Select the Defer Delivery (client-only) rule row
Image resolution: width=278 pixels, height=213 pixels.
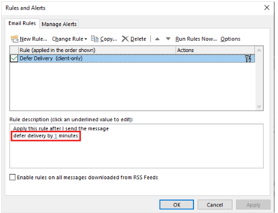point(132,59)
